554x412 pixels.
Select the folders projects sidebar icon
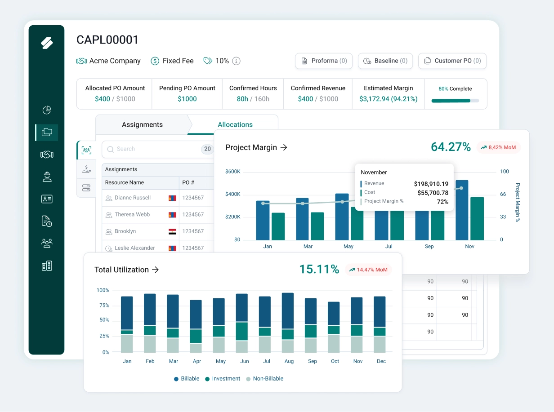(x=47, y=132)
